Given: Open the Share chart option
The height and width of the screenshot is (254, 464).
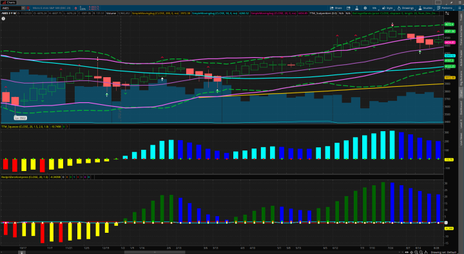Looking at the screenshot, I should [x=336, y=8].
